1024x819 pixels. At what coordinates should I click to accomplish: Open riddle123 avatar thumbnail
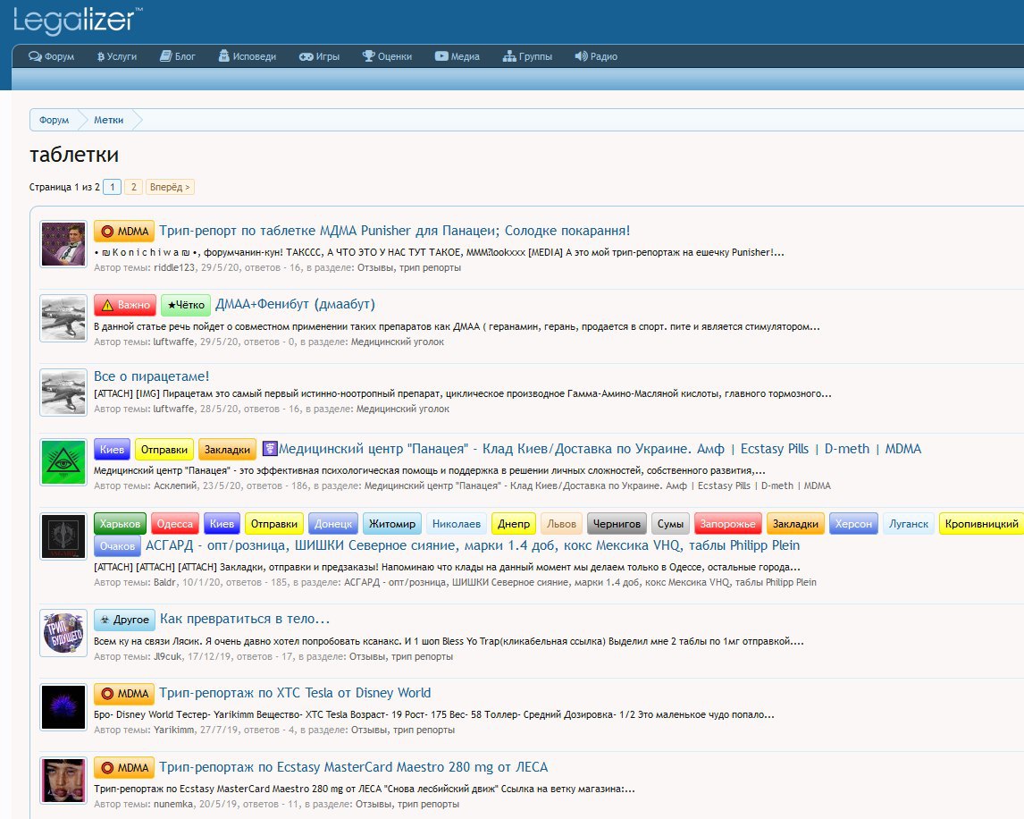click(x=63, y=244)
